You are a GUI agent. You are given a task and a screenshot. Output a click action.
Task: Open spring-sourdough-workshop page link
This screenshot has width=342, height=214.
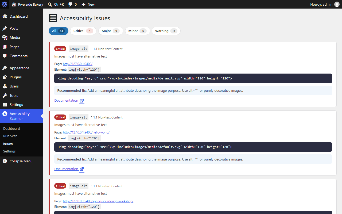click(98, 201)
